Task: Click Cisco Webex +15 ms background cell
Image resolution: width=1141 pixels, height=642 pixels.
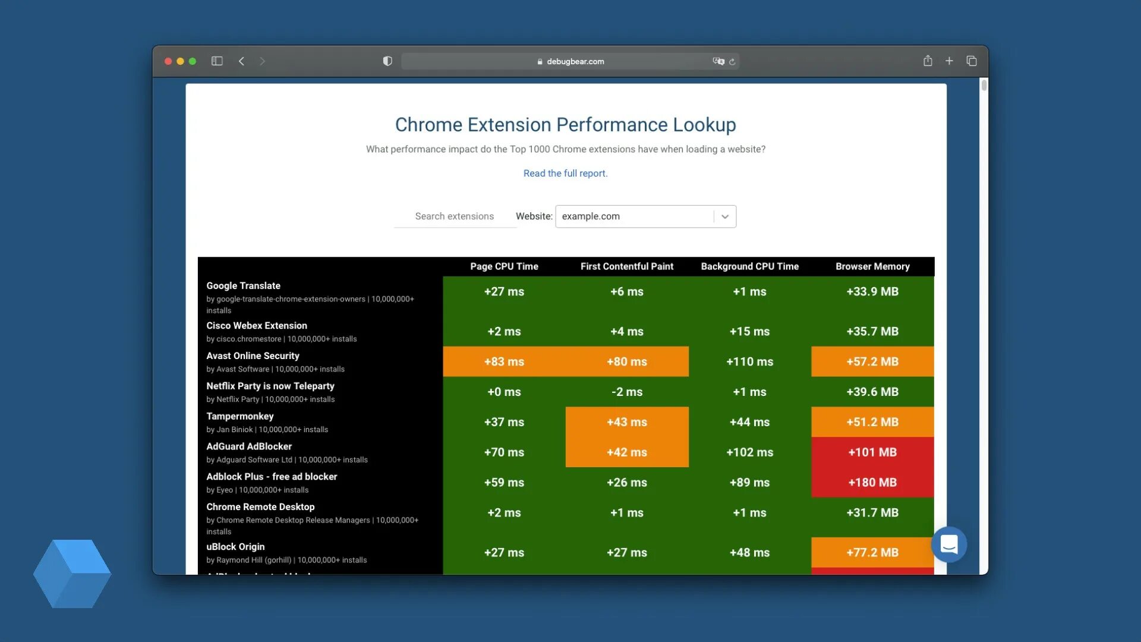Action: point(749,332)
